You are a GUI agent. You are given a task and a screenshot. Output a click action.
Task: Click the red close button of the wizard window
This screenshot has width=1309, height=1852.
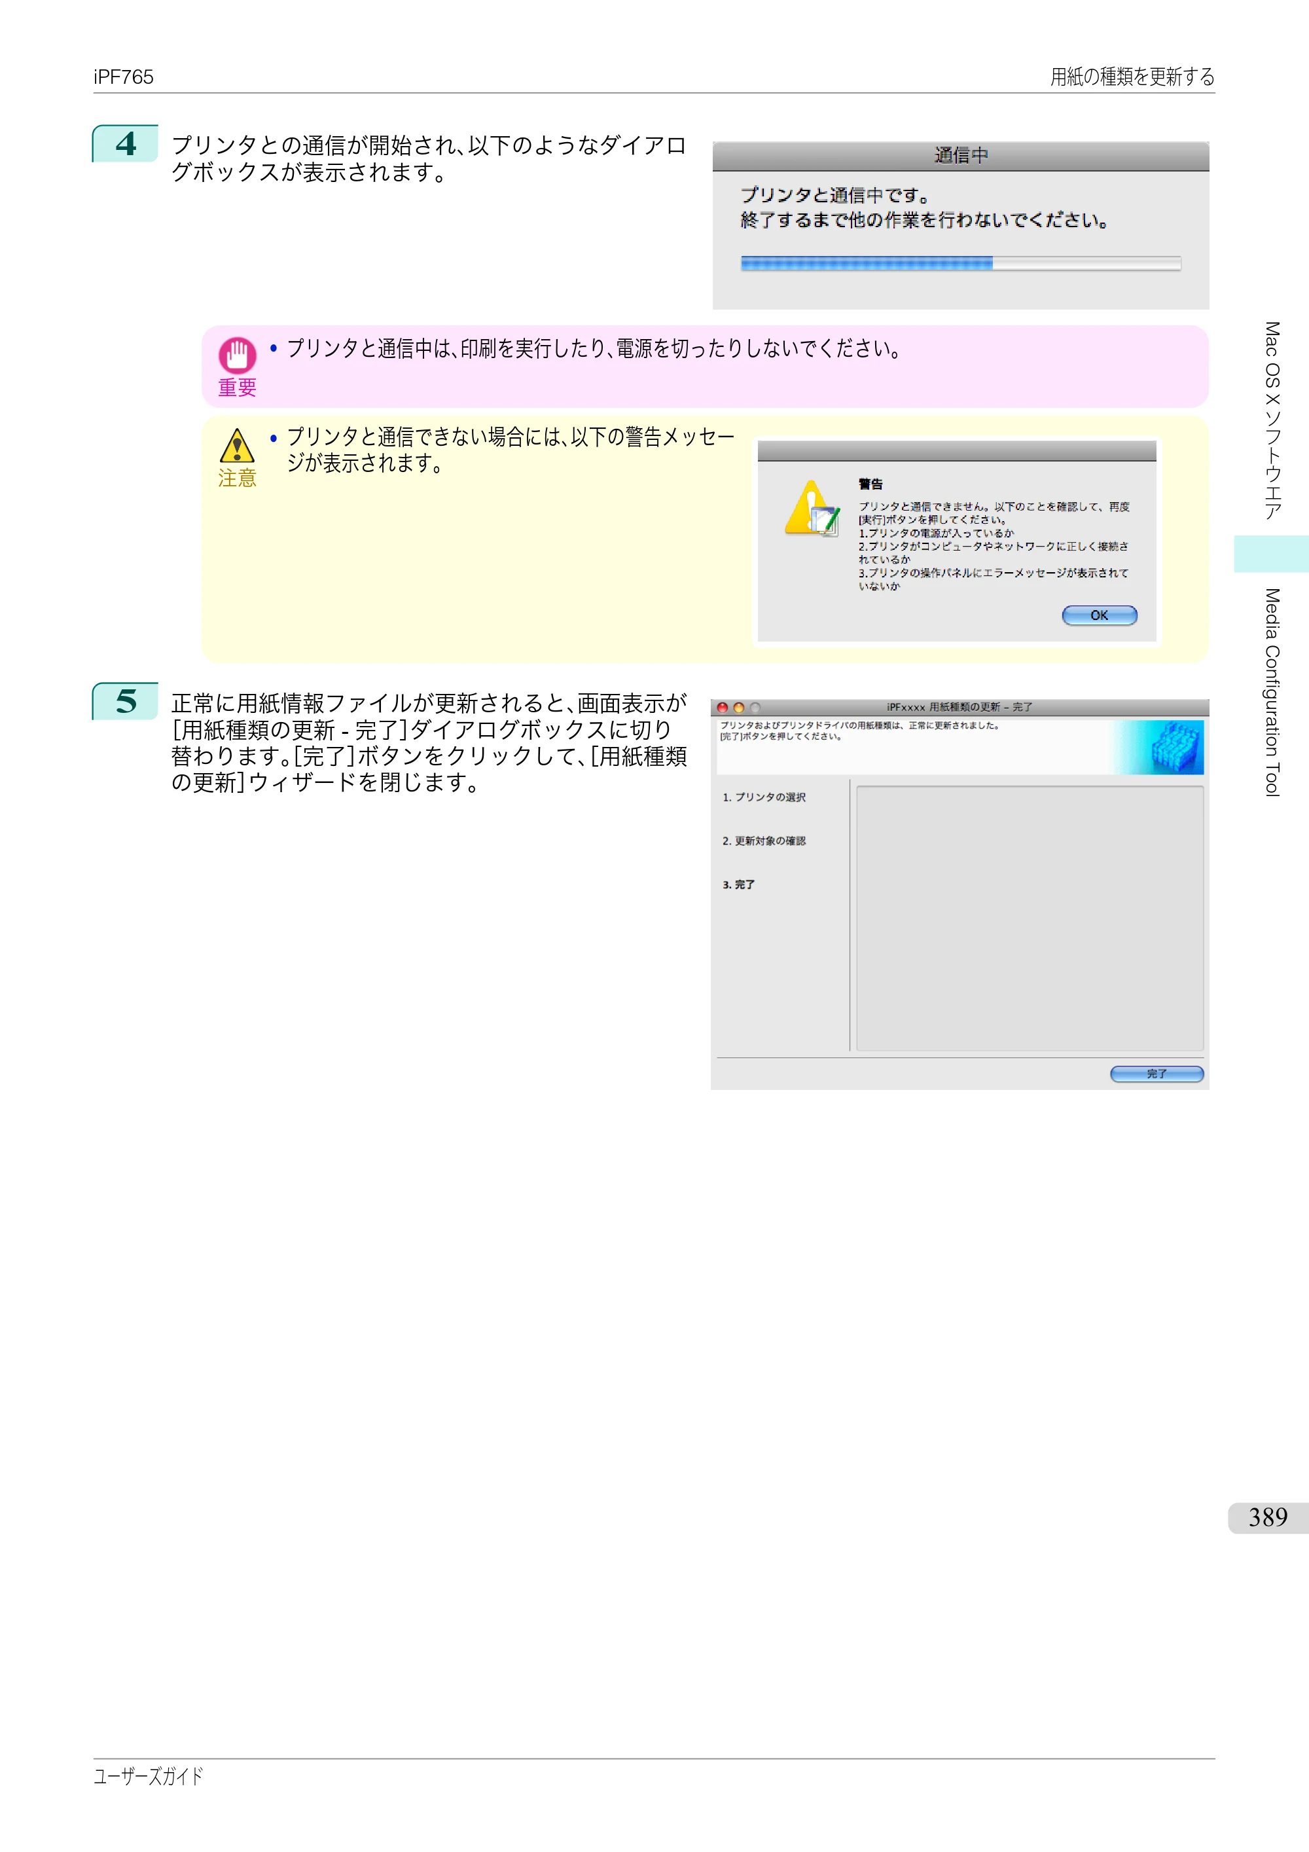click(723, 708)
